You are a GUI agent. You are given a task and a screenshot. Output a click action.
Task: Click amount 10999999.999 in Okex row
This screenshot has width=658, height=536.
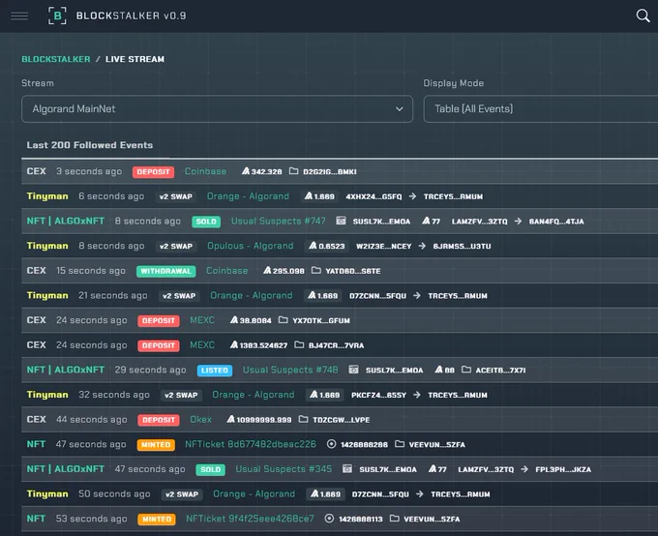[x=264, y=420]
